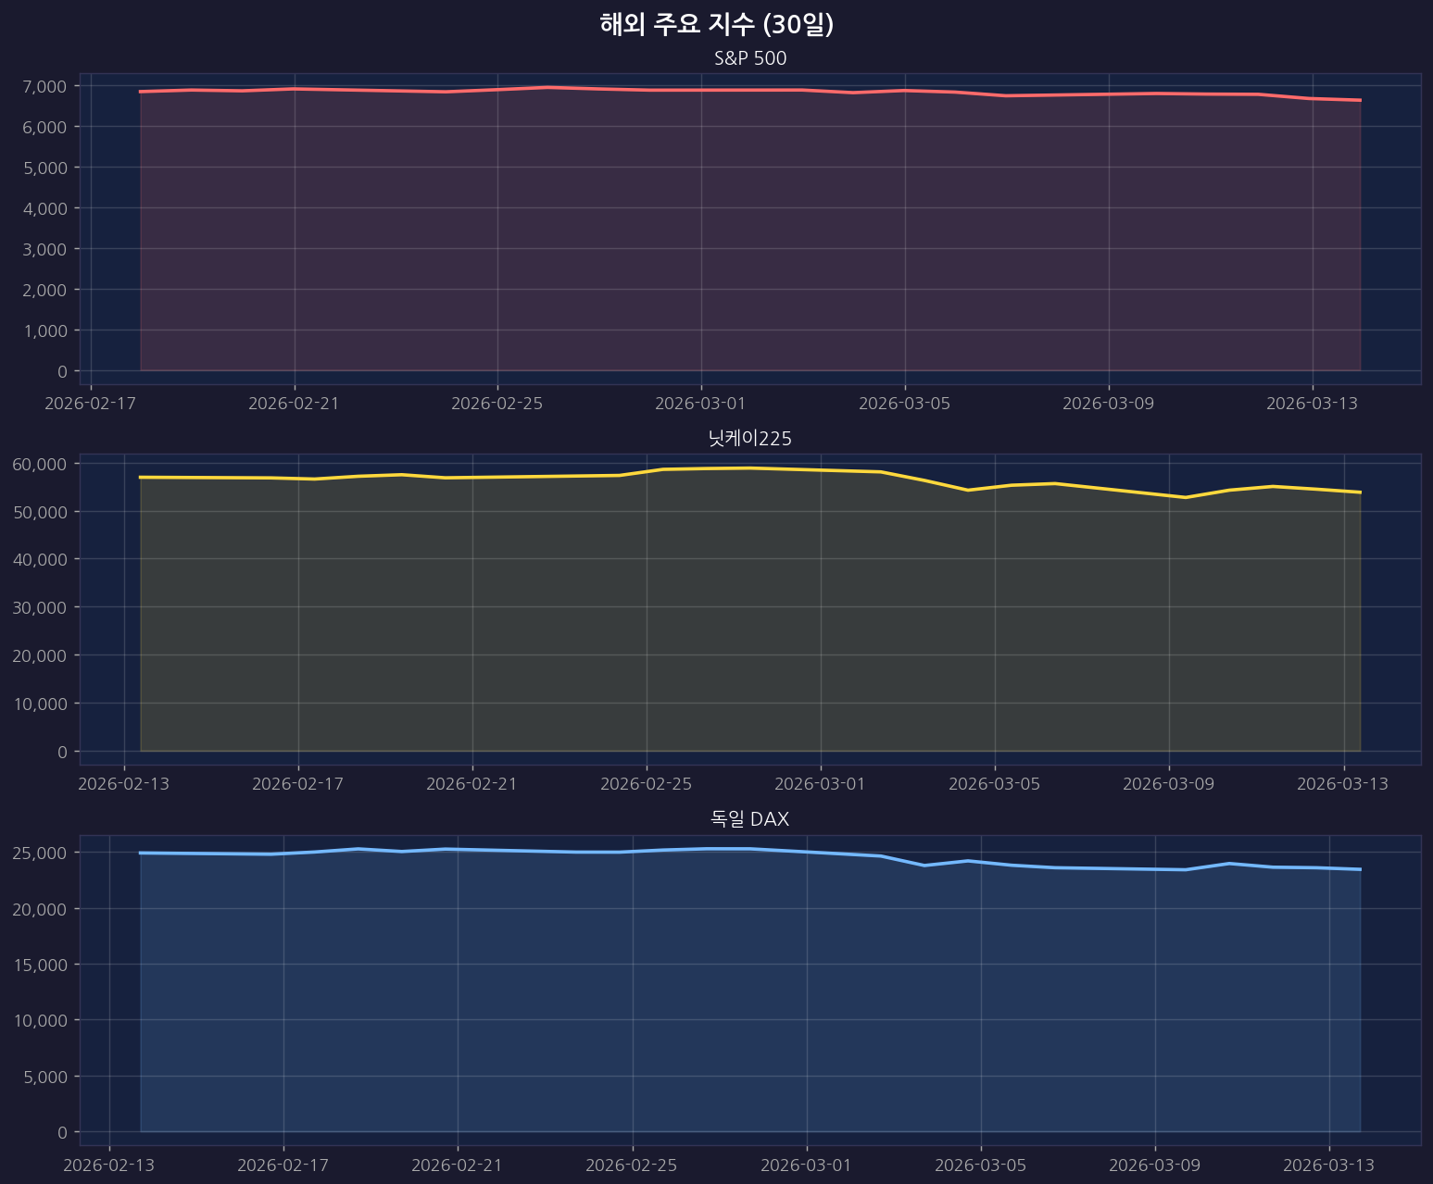Select the 2026-02-13 date under the 닛케이225 chart

tap(124, 784)
